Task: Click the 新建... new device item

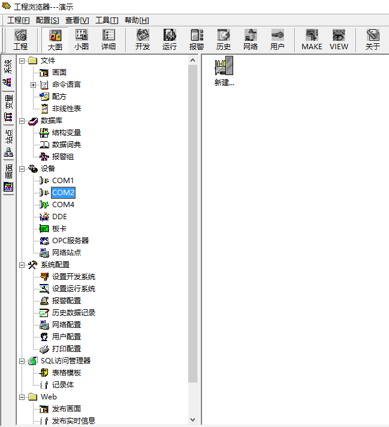Action: click(224, 71)
